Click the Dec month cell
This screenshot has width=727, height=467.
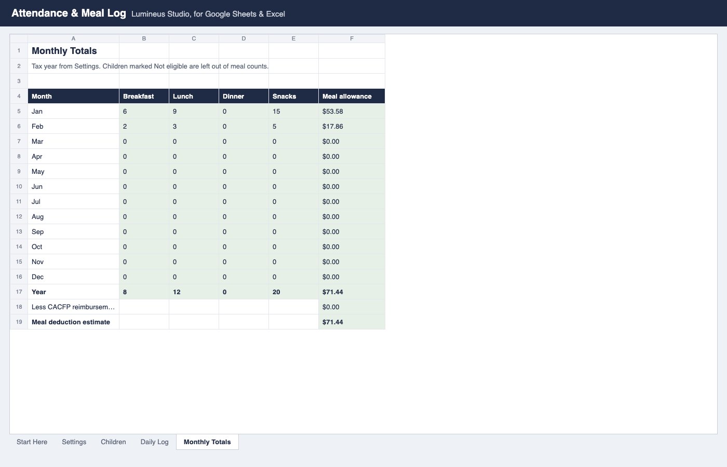73,277
